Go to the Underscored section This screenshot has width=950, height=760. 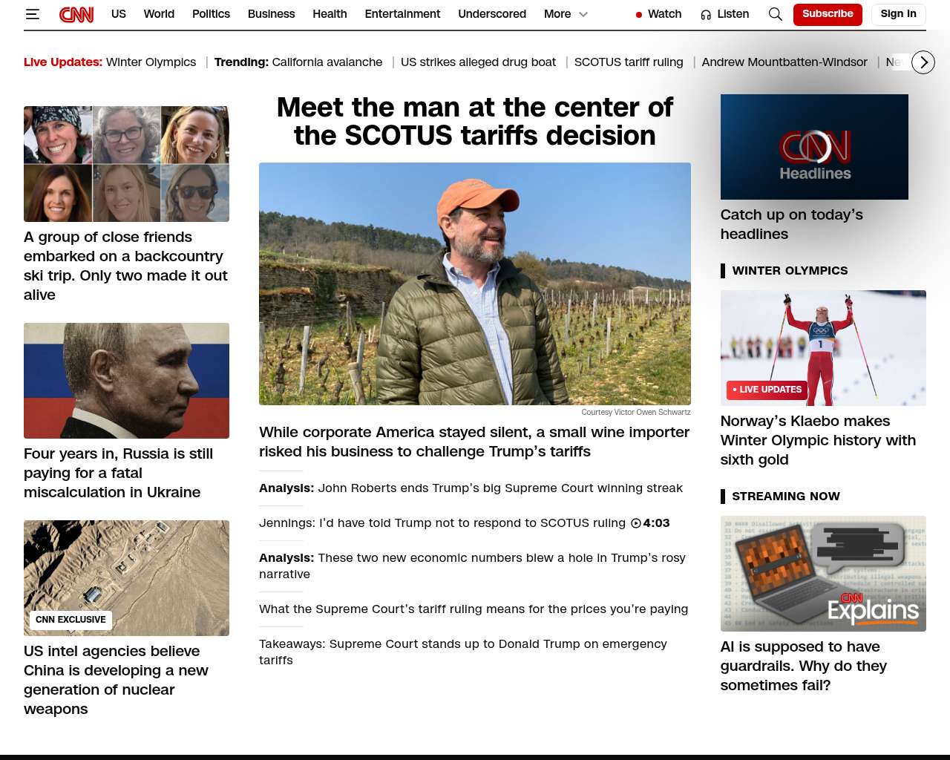(x=492, y=14)
